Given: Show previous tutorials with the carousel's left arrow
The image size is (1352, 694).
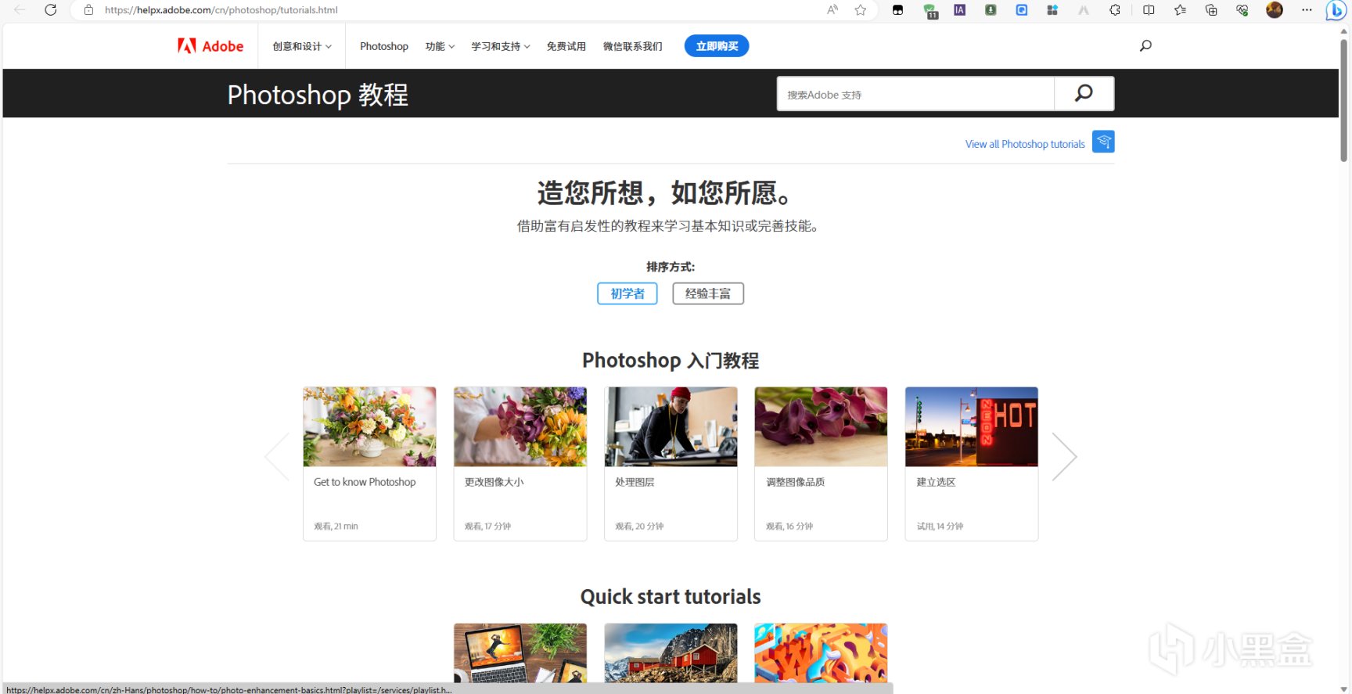Looking at the screenshot, I should (x=277, y=456).
